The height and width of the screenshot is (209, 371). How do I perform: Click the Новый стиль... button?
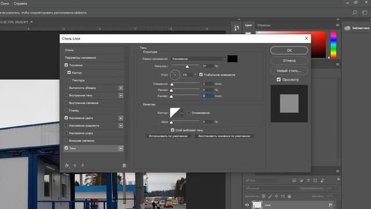289,71
